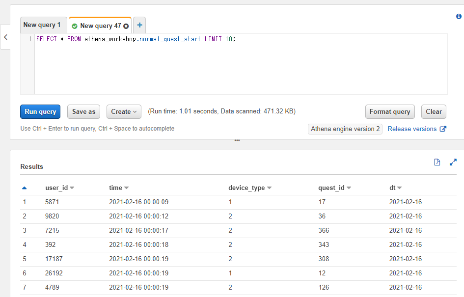Add a new query tab with plus icon

click(x=139, y=25)
